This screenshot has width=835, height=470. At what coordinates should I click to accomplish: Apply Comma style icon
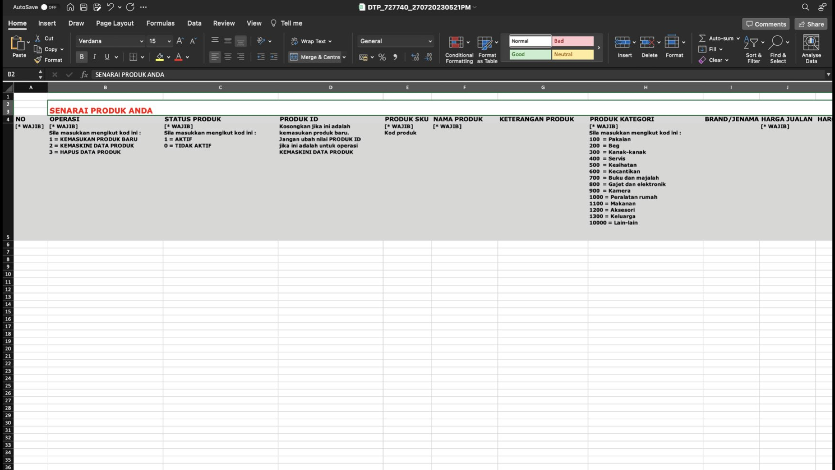pyautogui.click(x=395, y=57)
